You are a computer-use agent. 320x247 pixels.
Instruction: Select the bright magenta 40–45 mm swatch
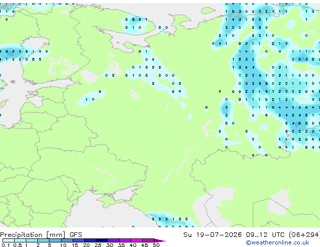tap(137, 240)
